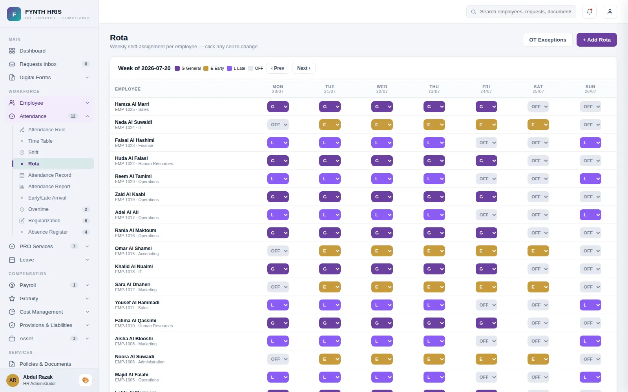Click the Attendance clock icon
Image resolution: width=628 pixels, height=392 pixels.
12,116
